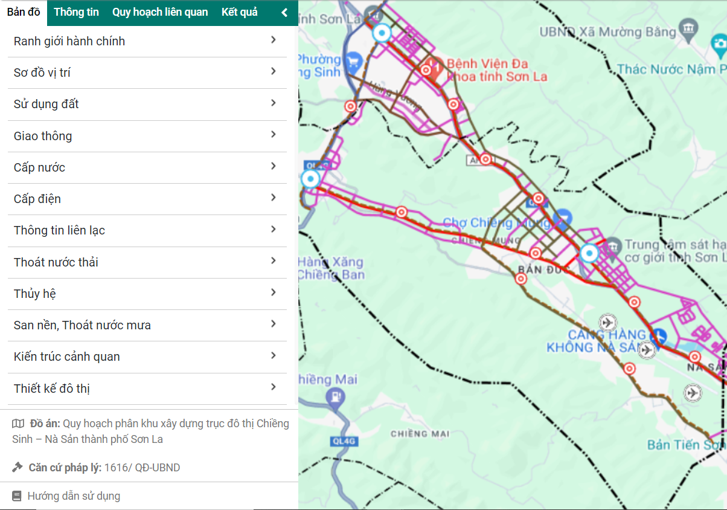Click the UBND Xã Mường Bằng building icon
The height and width of the screenshot is (510, 727).
click(x=687, y=28)
